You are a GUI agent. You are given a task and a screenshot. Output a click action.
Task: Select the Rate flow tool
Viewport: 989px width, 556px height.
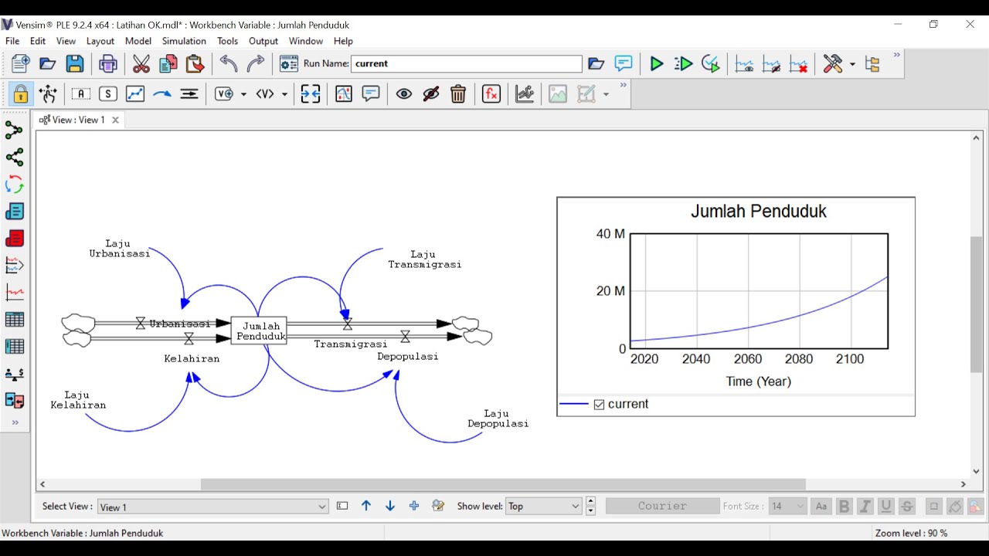[x=189, y=94]
